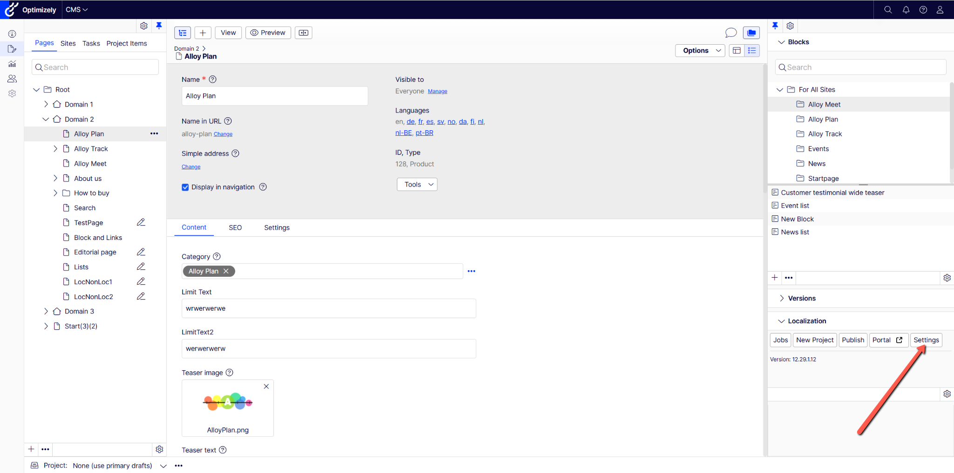Open the edit pages icon in left sidebar
Viewport: 954px width, 473px height.
12,49
